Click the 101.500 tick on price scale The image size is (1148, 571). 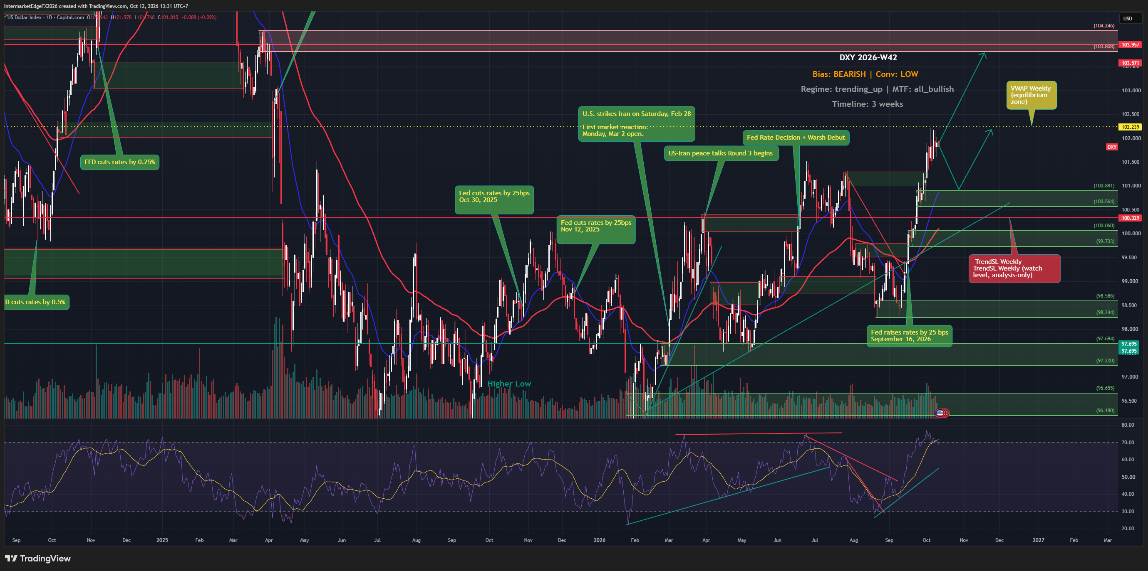click(1131, 162)
